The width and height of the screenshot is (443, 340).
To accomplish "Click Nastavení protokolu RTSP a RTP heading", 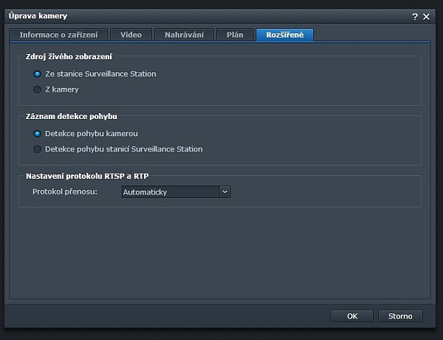I will 87,176.
